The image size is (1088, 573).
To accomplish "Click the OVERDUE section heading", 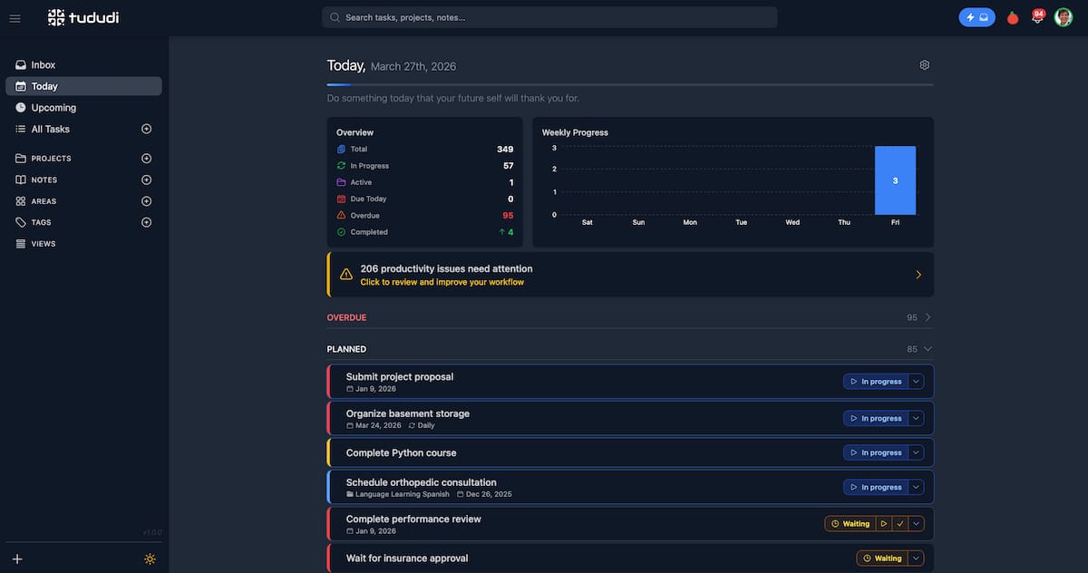I will point(347,317).
